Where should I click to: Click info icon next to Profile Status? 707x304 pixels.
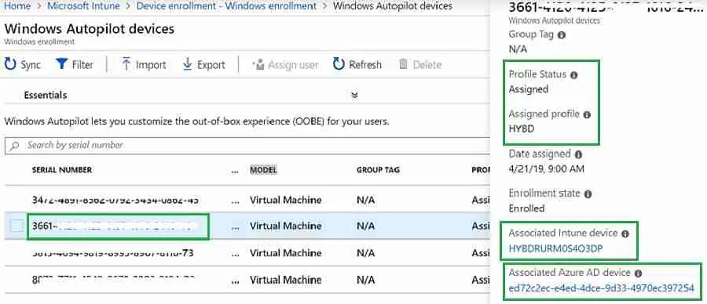pos(574,75)
